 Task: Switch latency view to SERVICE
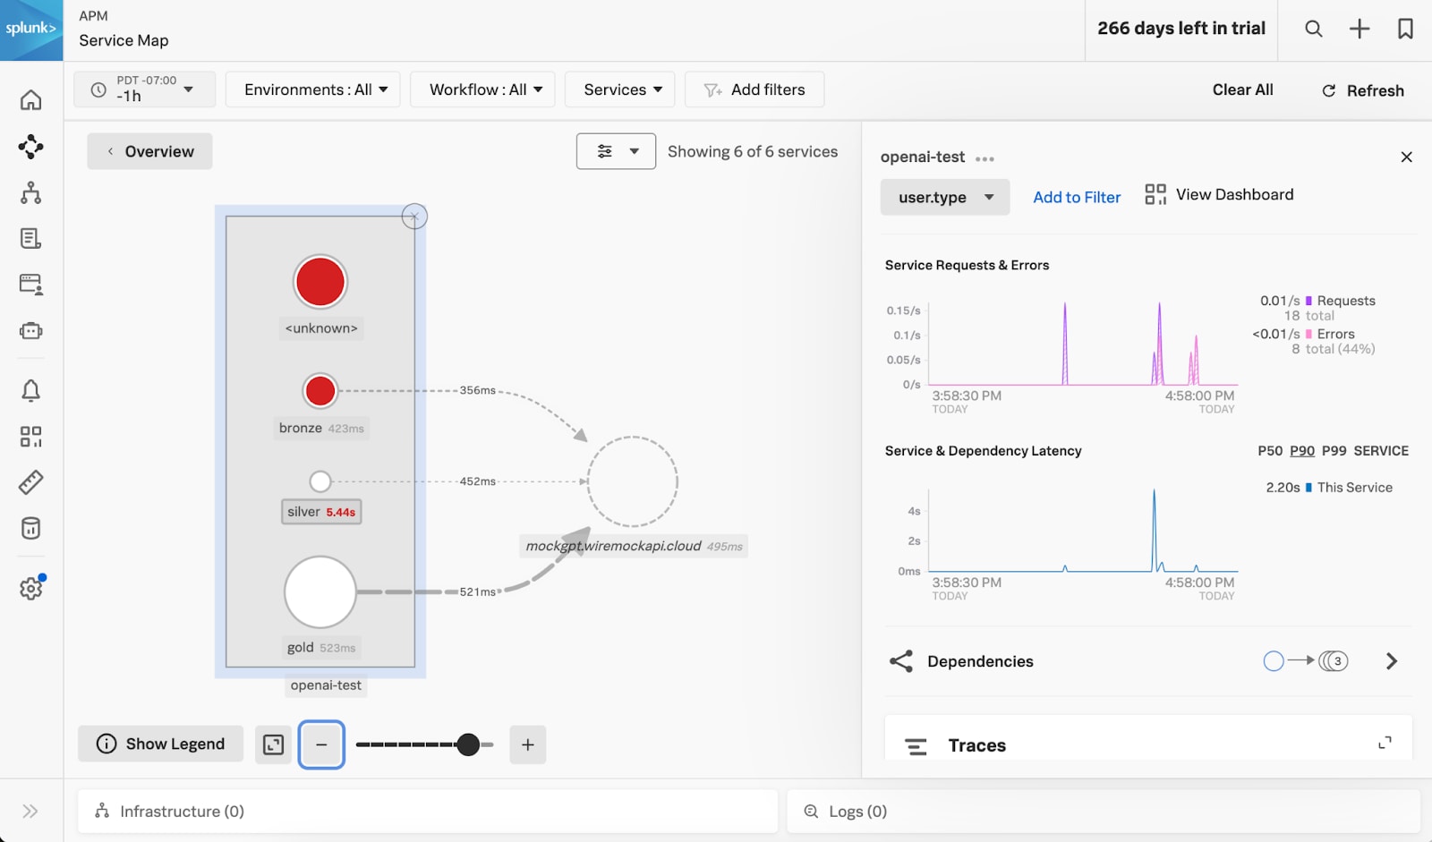pos(1380,451)
